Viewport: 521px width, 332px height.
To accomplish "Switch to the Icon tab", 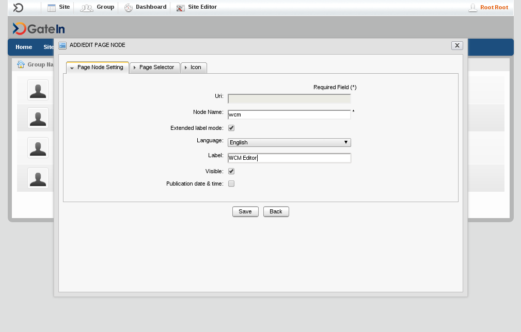I will (x=194, y=68).
